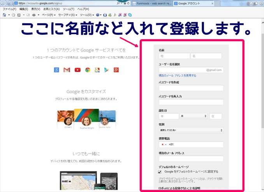Click the Google Maps icon
The width and height of the screenshot is (264, 192).
coord(97,70)
